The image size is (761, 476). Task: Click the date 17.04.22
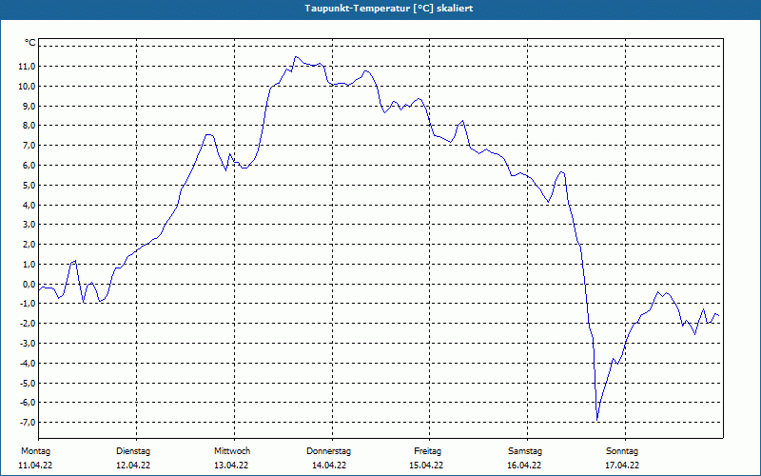tap(622, 466)
